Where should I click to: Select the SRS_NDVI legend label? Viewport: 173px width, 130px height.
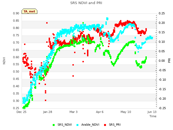pos(65,125)
